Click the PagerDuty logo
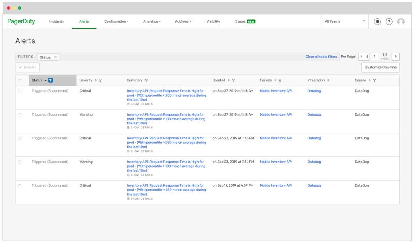Image resolution: width=414 pixels, height=244 pixels. coord(21,21)
